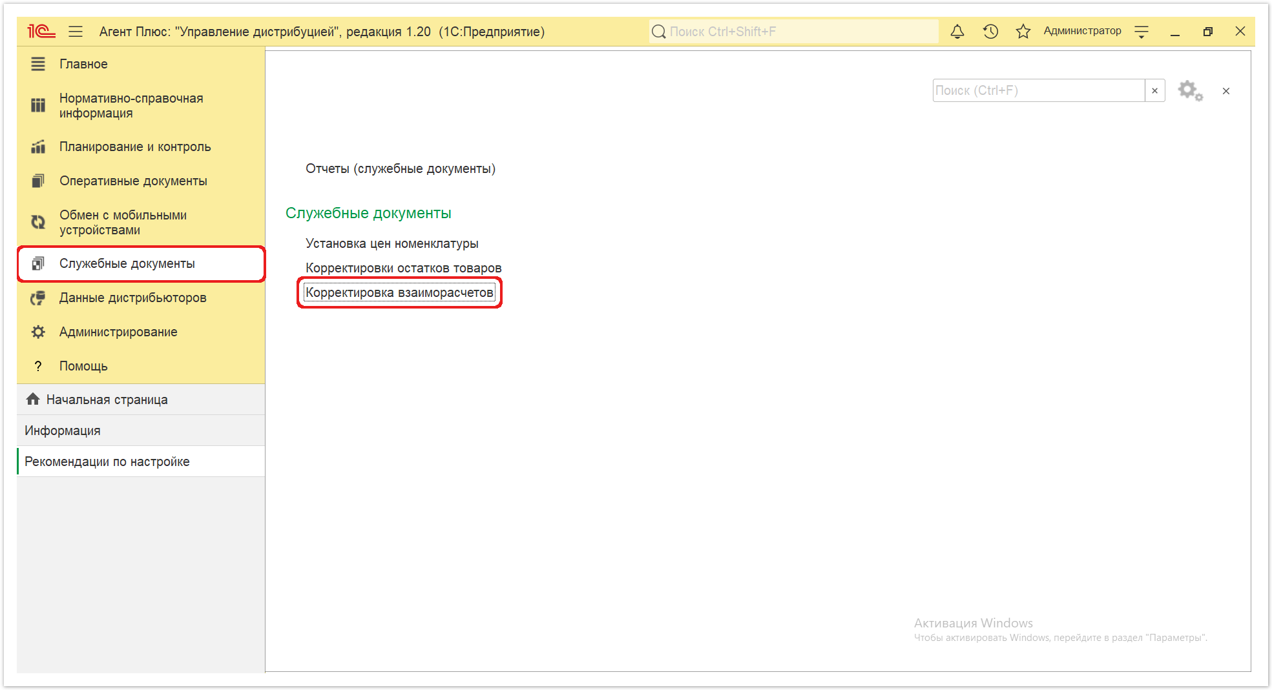Open favorites star icon

pos(1023,31)
